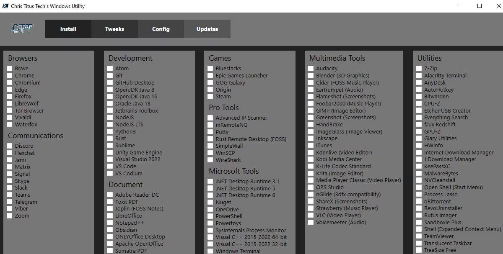This screenshot has width=503, height=254.
Task: Check 7-Zip in the Utilities column
Action: click(x=418, y=68)
